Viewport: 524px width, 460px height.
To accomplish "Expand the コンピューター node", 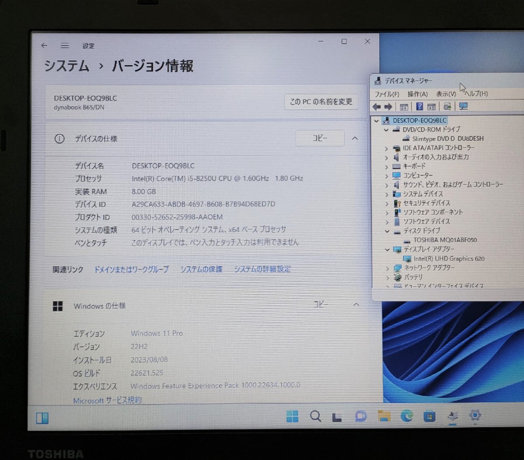I will click(386, 176).
